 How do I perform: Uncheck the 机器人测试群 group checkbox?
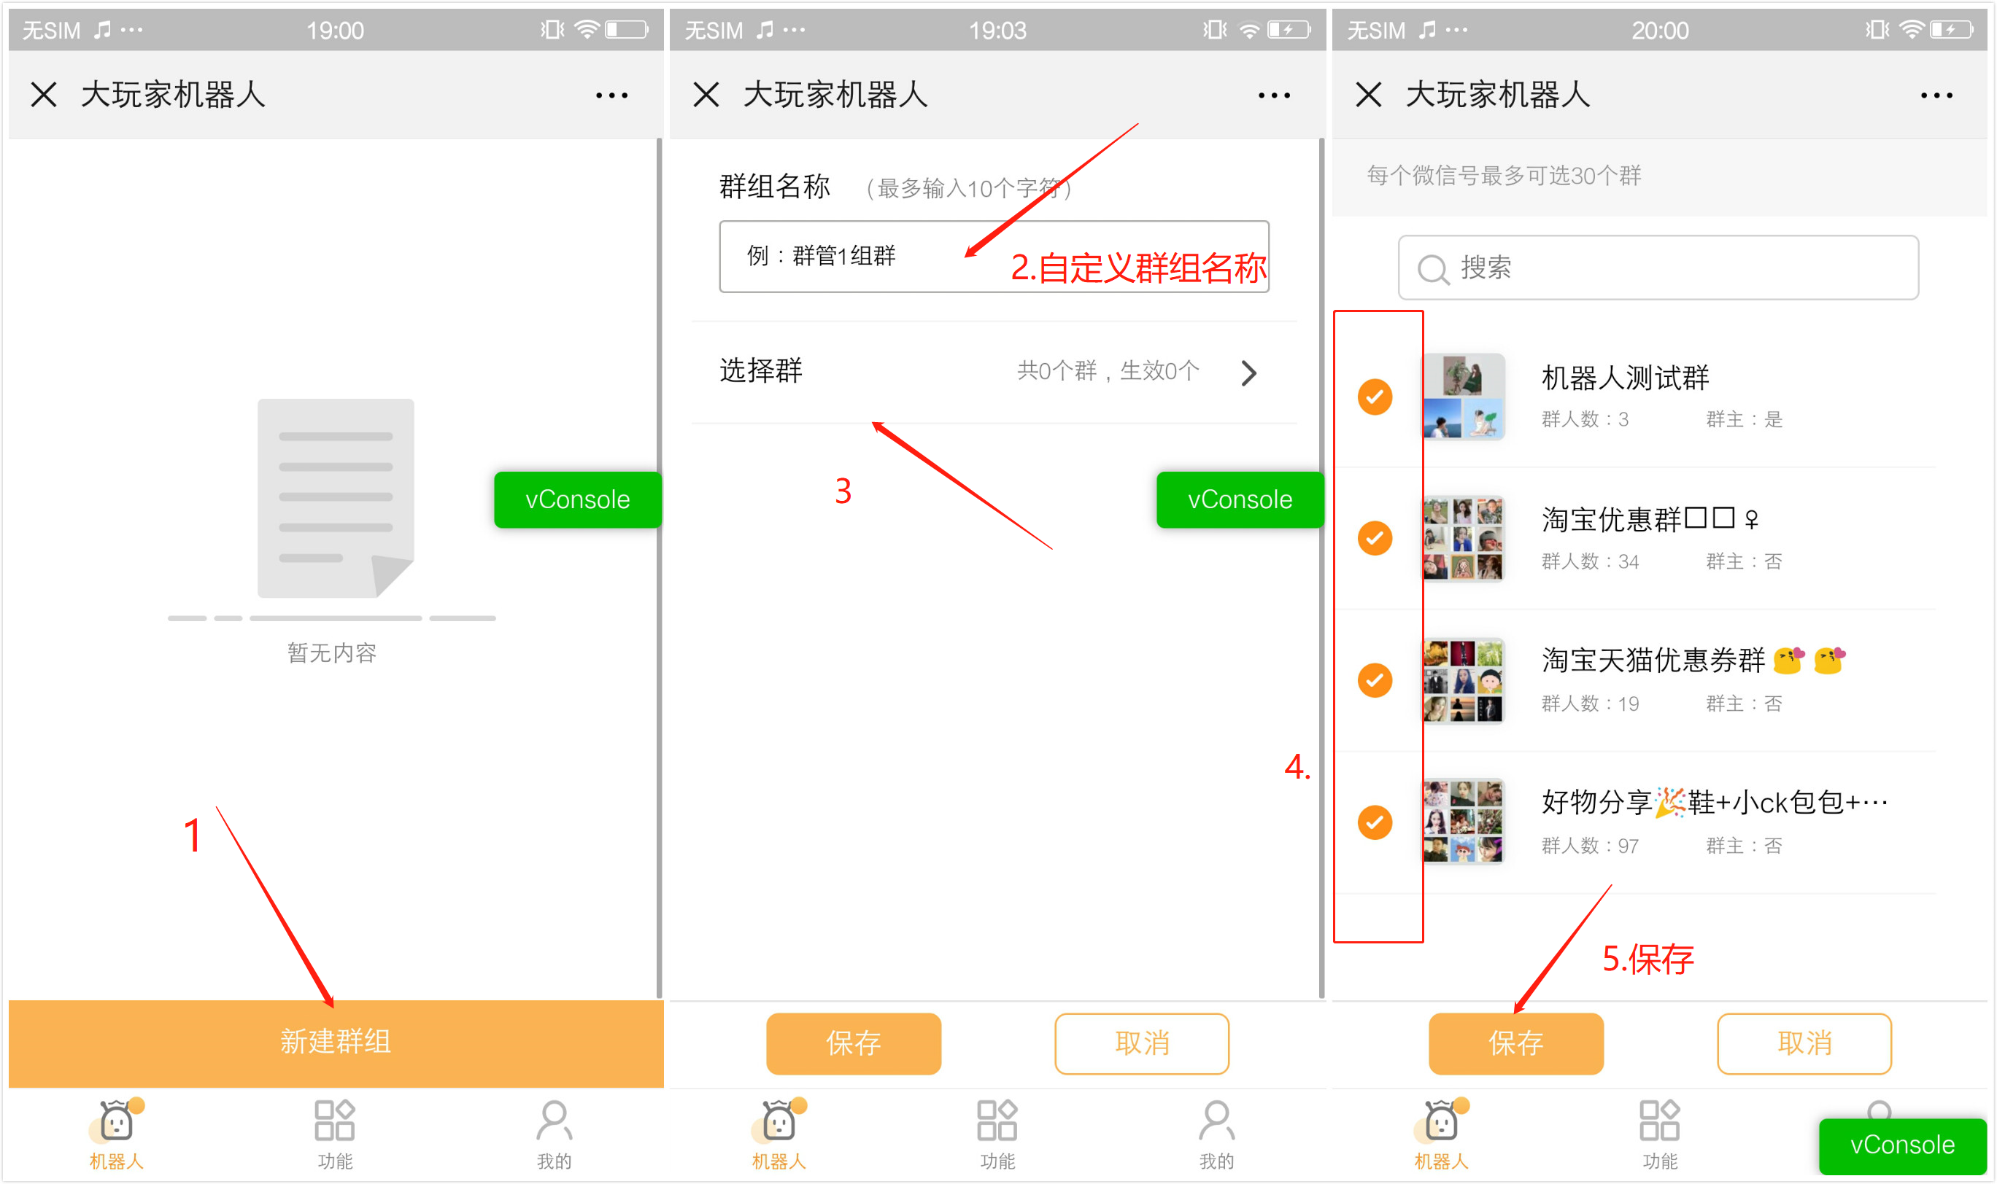pos(1375,397)
